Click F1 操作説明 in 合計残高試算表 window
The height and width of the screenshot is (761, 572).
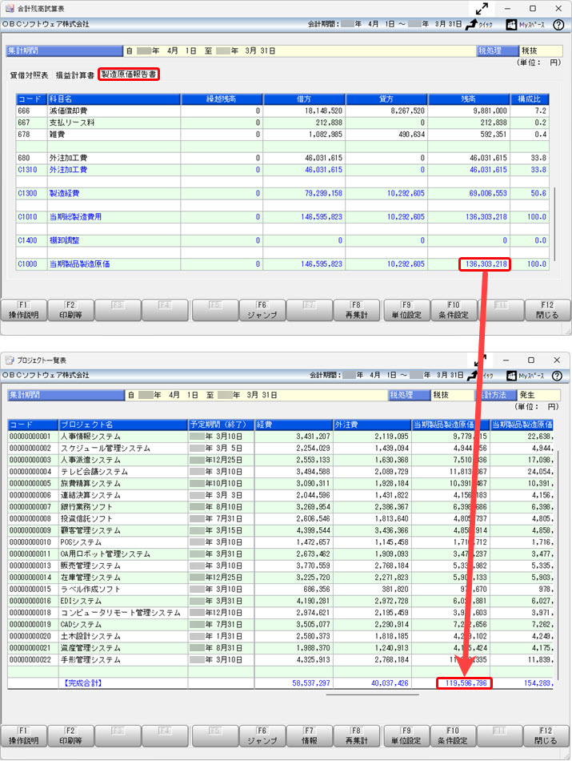[23, 310]
